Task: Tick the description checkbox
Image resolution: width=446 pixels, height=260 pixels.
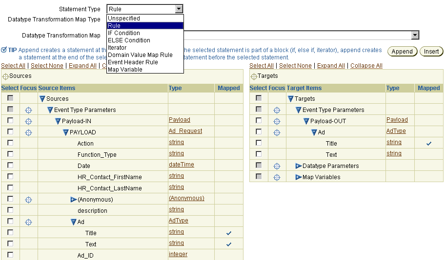Action: [x=10, y=210]
